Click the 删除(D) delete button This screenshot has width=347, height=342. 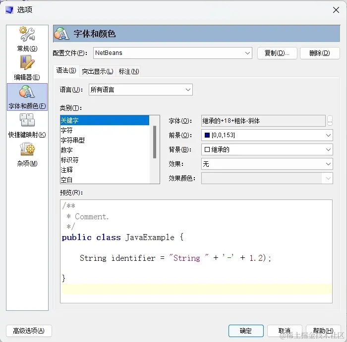320,53
